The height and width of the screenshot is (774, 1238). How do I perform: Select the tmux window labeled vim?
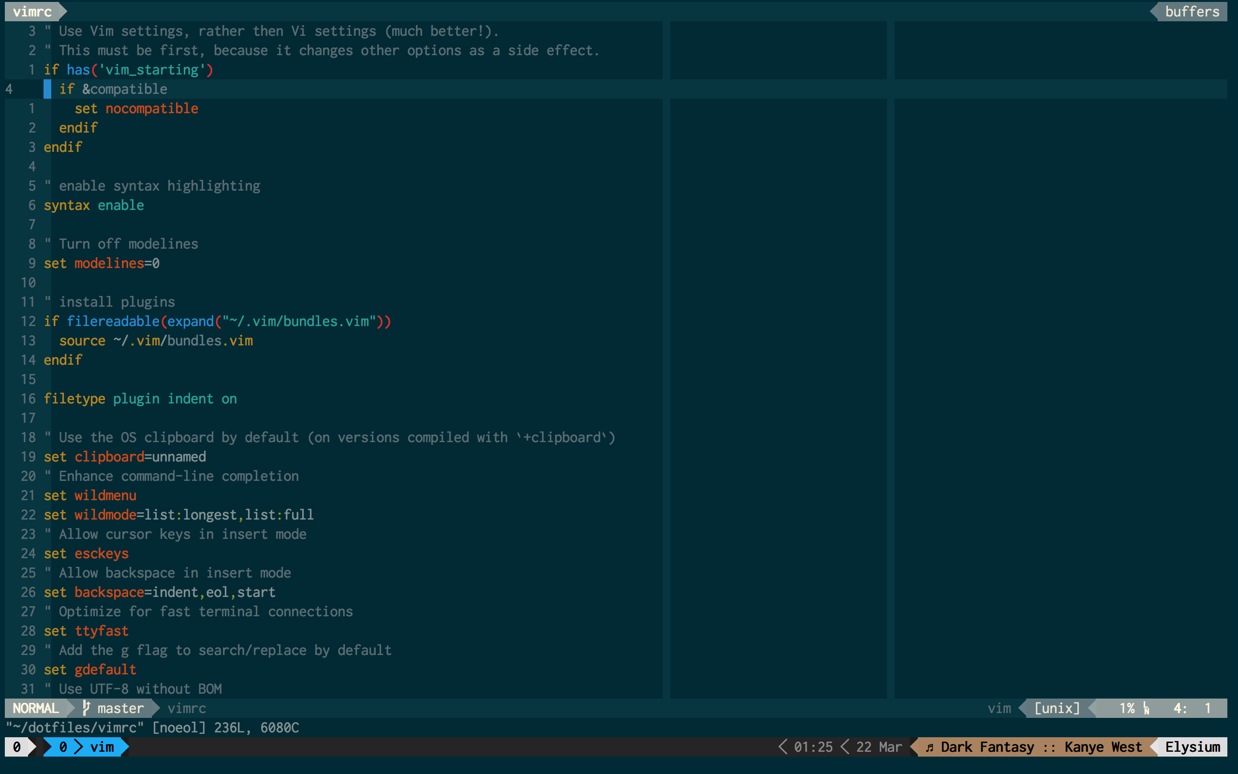point(102,747)
